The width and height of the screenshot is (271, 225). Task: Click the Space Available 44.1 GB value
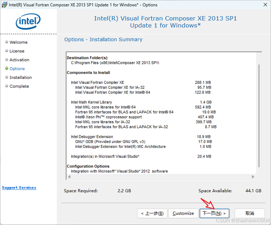coord(253,191)
